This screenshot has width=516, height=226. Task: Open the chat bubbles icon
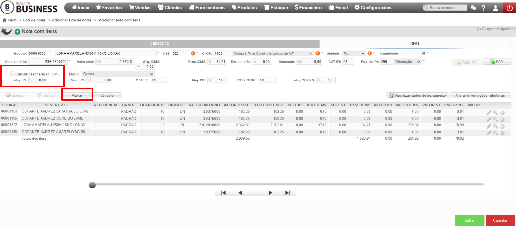473,8
